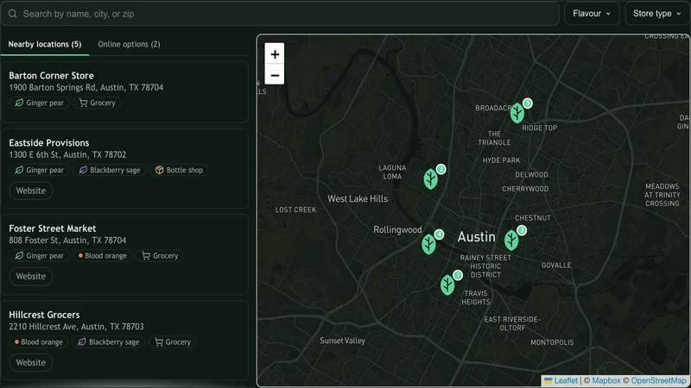Focus the search by name, city, or zip field
Image resolution: width=691 pixels, height=388 pixels.
click(x=280, y=14)
